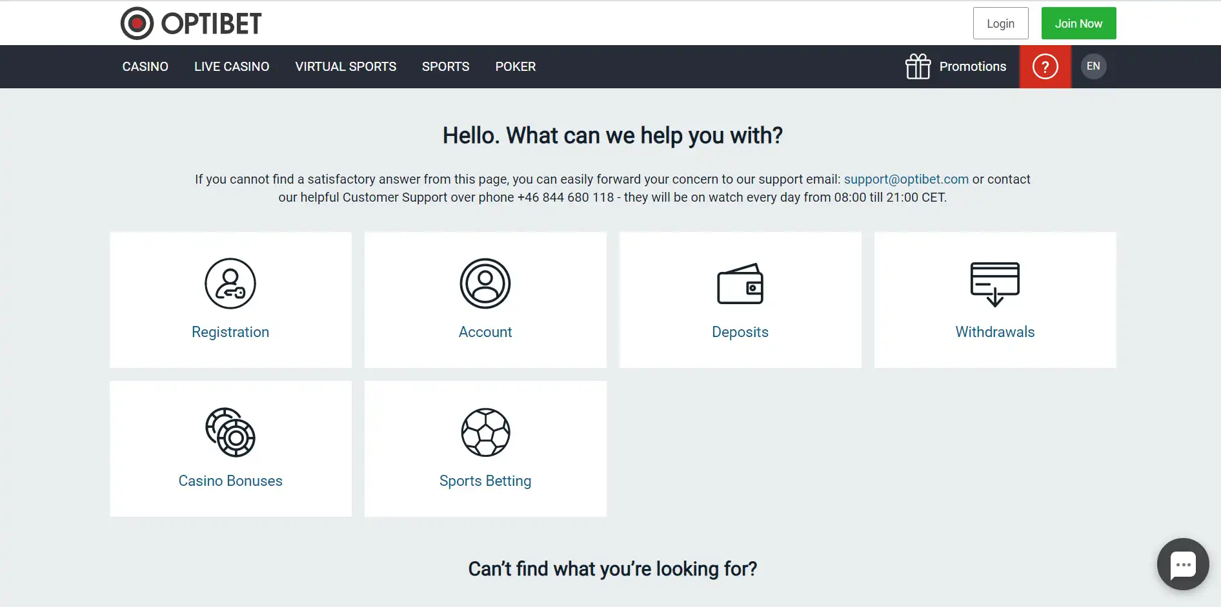Select the Registration user key icon
Screen dimensions: 1221x607
(230, 284)
